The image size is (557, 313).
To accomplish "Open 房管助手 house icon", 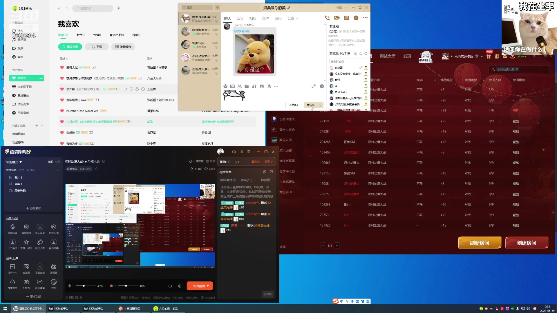I will [x=12, y=284].
